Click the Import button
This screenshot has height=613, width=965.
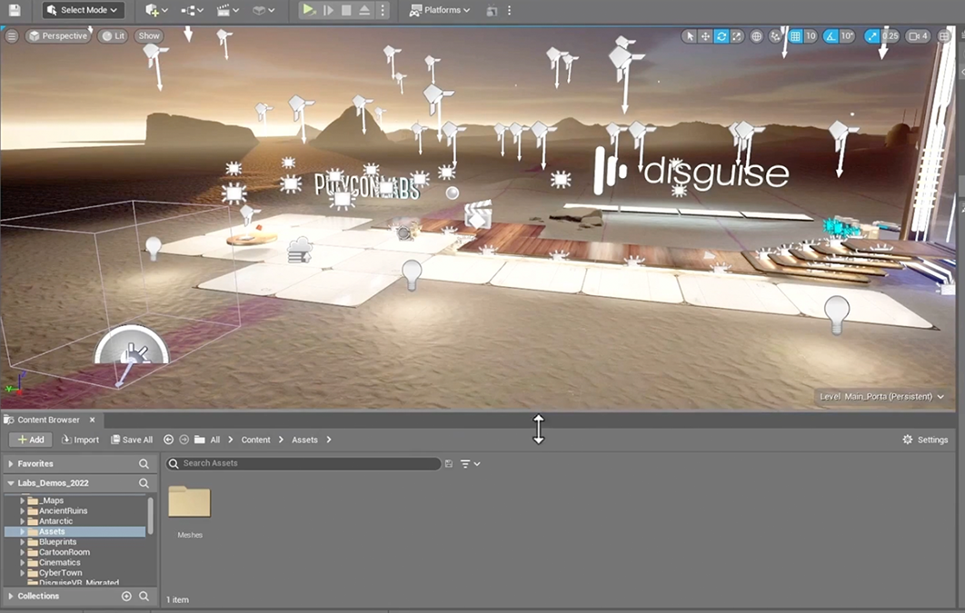(80, 440)
